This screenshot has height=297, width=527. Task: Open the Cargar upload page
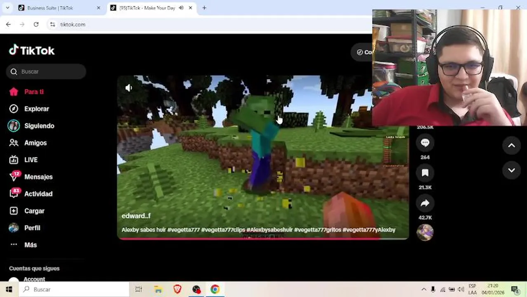pos(27,211)
